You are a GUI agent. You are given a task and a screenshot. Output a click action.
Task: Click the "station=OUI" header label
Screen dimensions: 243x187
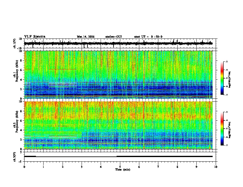pyautogui.click(x=114, y=37)
